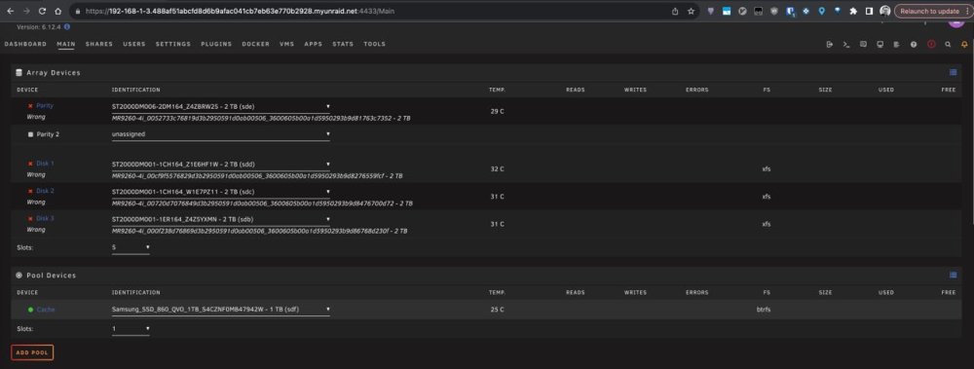The image size is (974, 369).
Task: Click the Chrome profile avatar
Action: (x=885, y=11)
